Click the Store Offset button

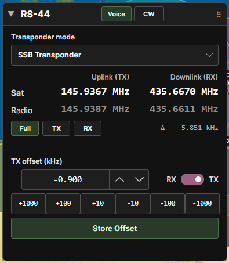coord(115,228)
